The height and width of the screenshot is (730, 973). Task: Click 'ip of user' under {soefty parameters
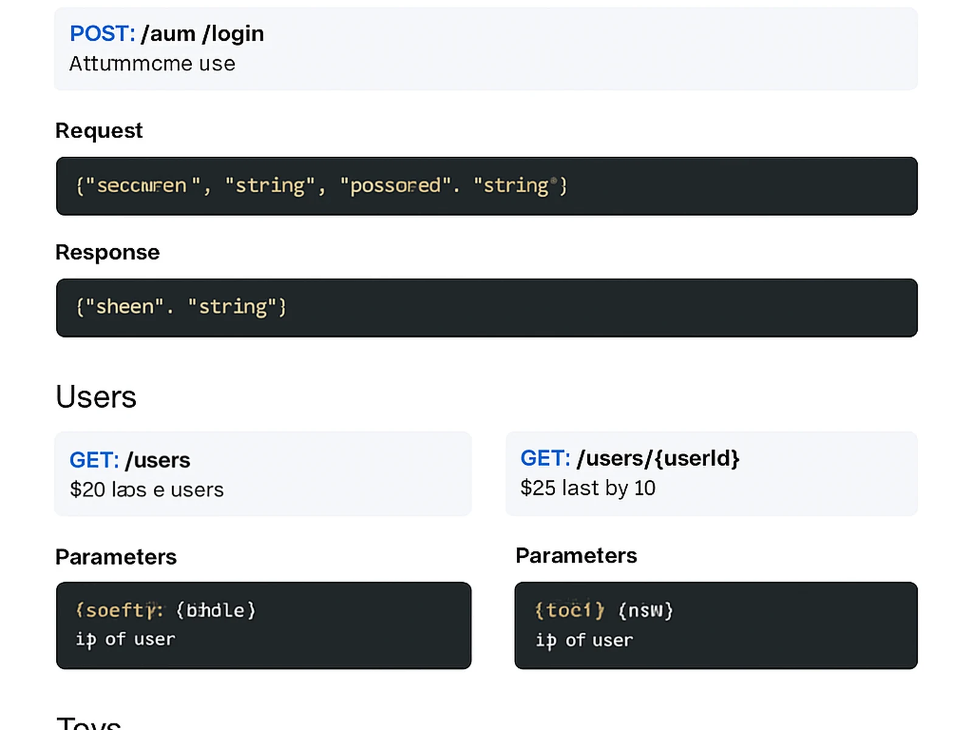coord(125,639)
